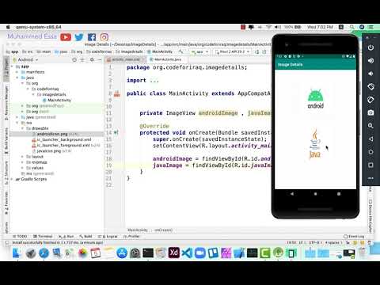380x285 pixels.
Task: Click the YouTube icon in the overlay banner
Action: [66, 37]
